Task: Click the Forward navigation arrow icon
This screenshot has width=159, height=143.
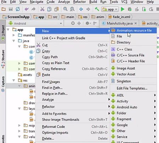Action: tap(88, 9)
